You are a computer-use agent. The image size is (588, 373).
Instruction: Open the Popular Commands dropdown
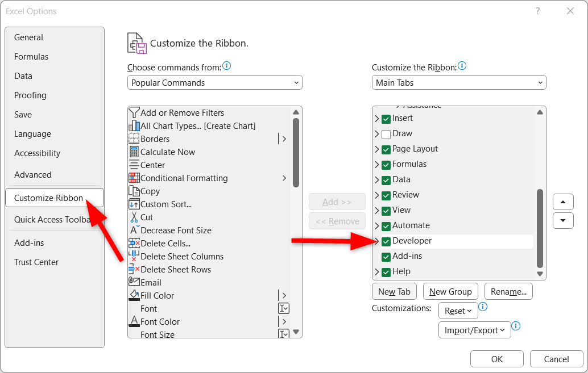tap(215, 82)
